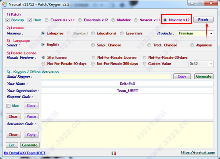The height and width of the screenshot is (159, 220).
Task: Select Essentials v11 radio button
Action: tap(47, 20)
